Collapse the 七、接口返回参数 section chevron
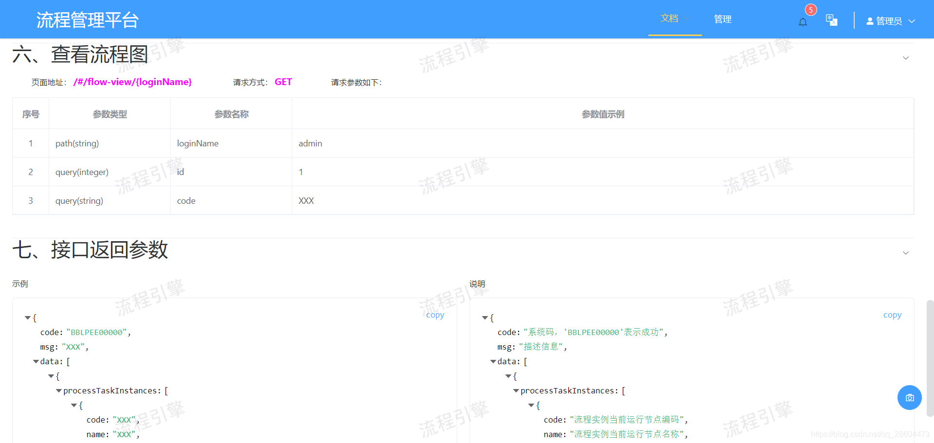Viewport: 934px width, 443px height. pyautogui.click(x=906, y=253)
